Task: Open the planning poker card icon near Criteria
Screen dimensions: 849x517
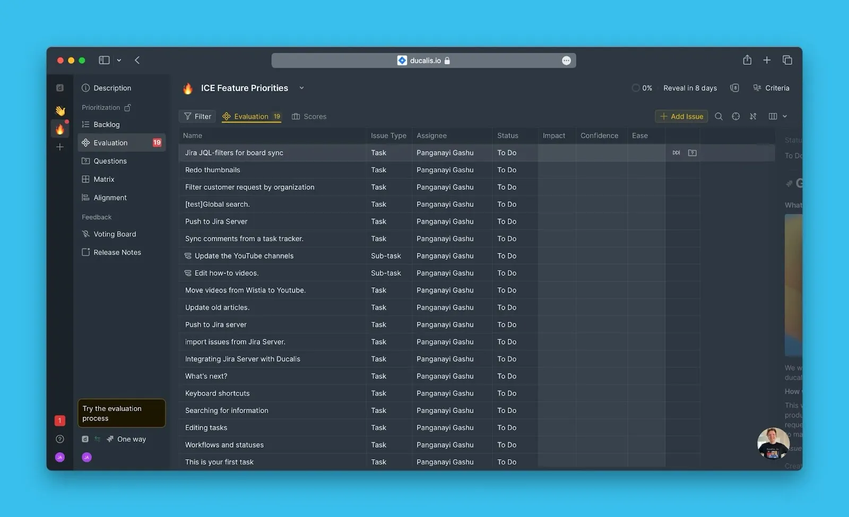Action: tap(734, 88)
